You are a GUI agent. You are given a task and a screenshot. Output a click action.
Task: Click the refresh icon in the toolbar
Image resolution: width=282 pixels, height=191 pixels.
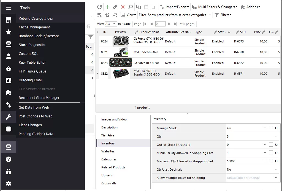99,7
